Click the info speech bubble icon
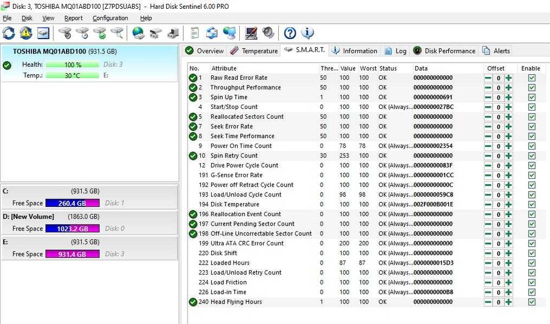This screenshot has height=324, width=550. [x=307, y=34]
